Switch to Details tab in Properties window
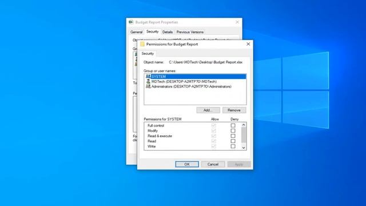This screenshot has width=366, height=206. 168,32
